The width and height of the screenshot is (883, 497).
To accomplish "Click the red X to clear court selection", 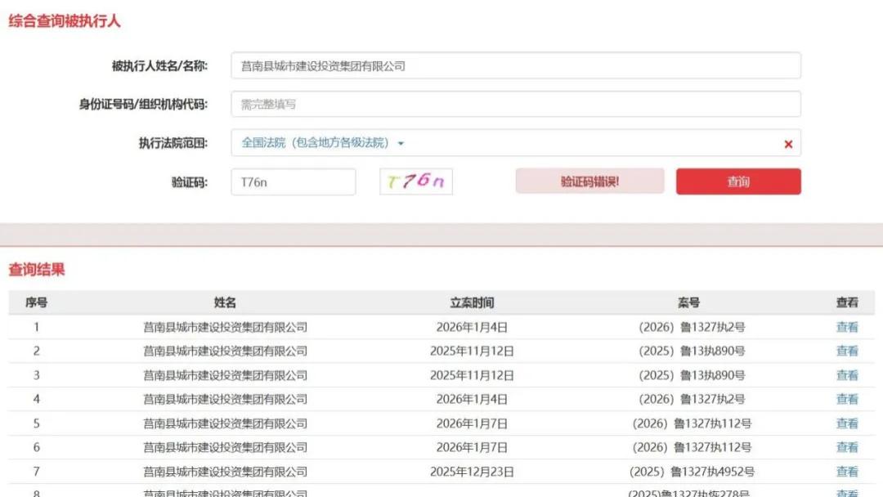I will coord(788,143).
